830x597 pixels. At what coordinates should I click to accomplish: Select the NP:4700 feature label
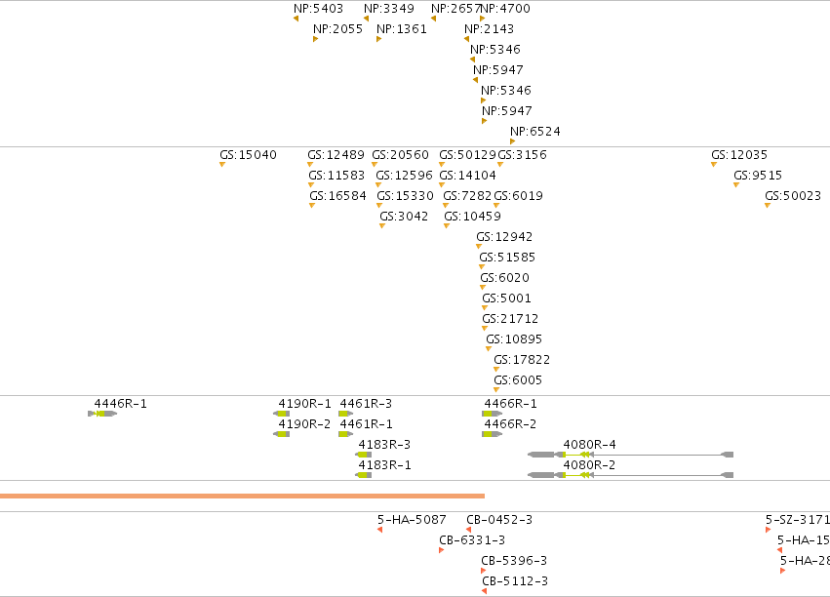tap(505, 9)
